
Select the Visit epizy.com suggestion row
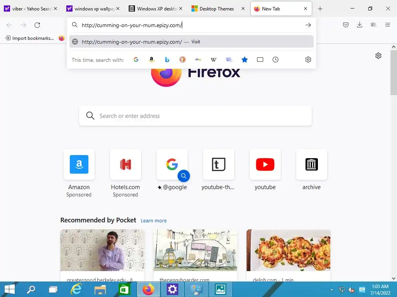[x=192, y=42]
